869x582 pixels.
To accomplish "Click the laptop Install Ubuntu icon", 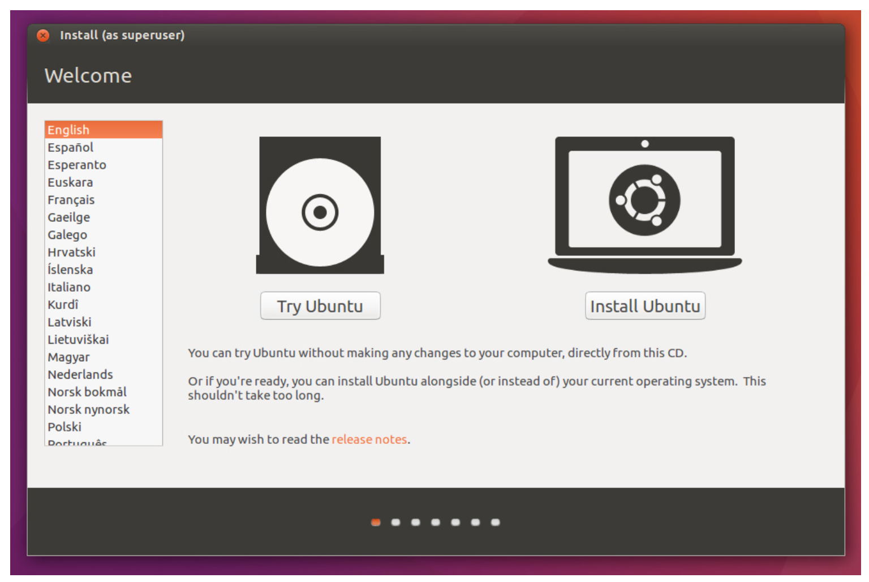I will pos(644,205).
